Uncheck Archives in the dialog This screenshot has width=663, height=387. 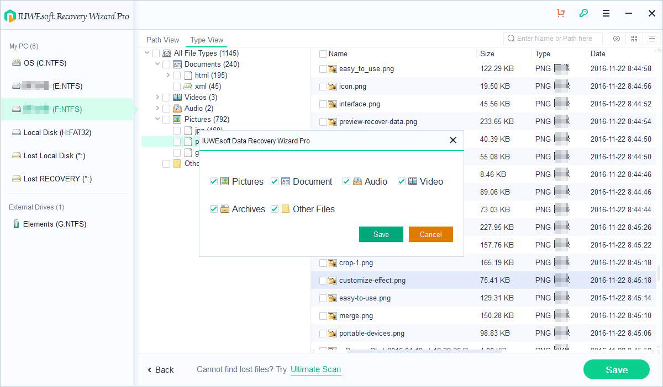[x=214, y=209]
